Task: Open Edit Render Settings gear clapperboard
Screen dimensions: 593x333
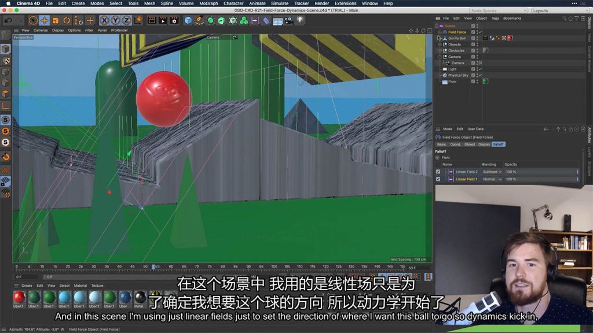Action: [174, 20]
